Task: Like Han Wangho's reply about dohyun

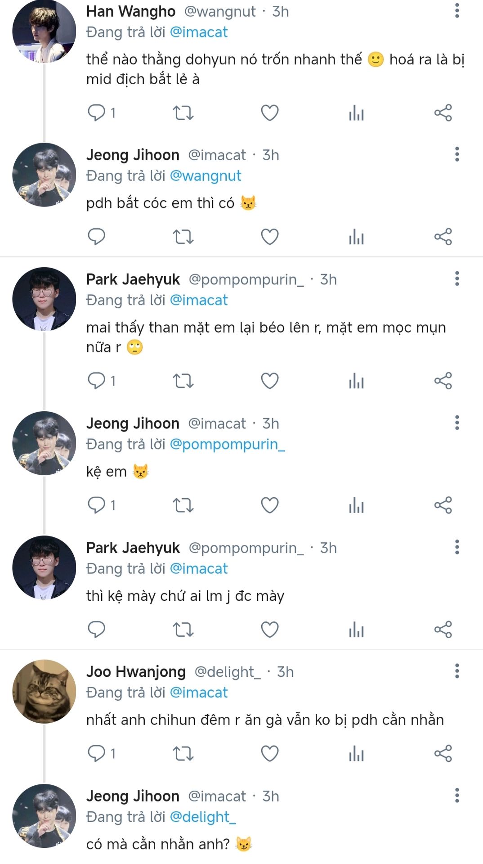Action: (x=270, y=113)
